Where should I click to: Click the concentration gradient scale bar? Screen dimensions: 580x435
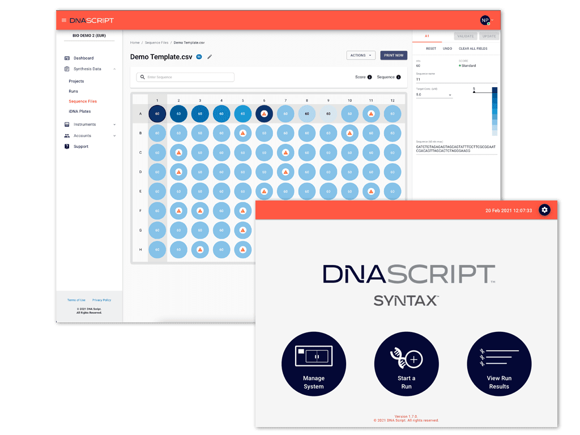click(494, 112)
